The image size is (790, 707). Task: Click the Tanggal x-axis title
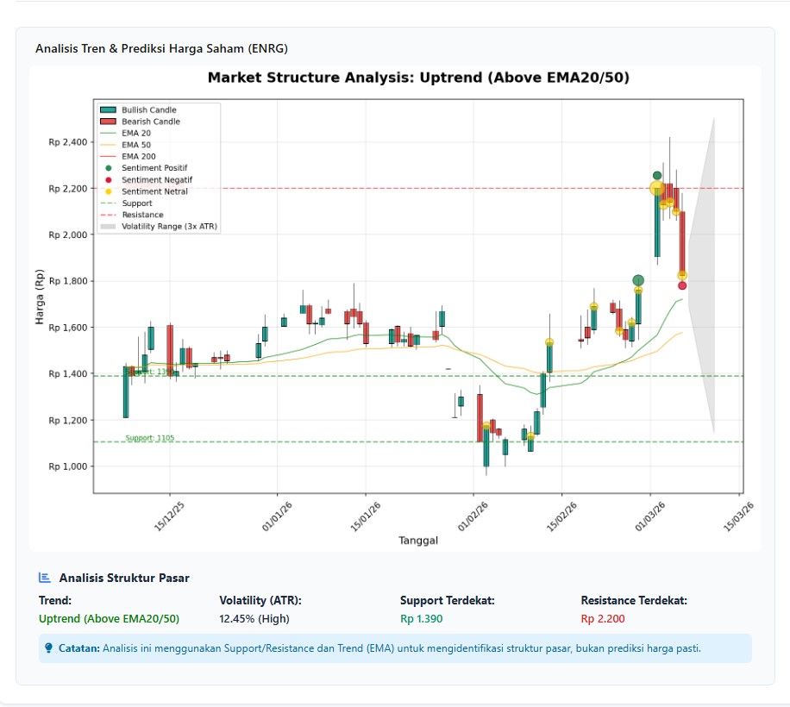418,541
